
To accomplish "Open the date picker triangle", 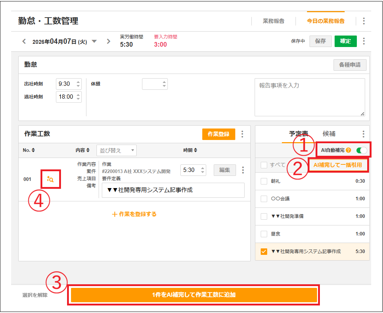I will click(94, 41).
